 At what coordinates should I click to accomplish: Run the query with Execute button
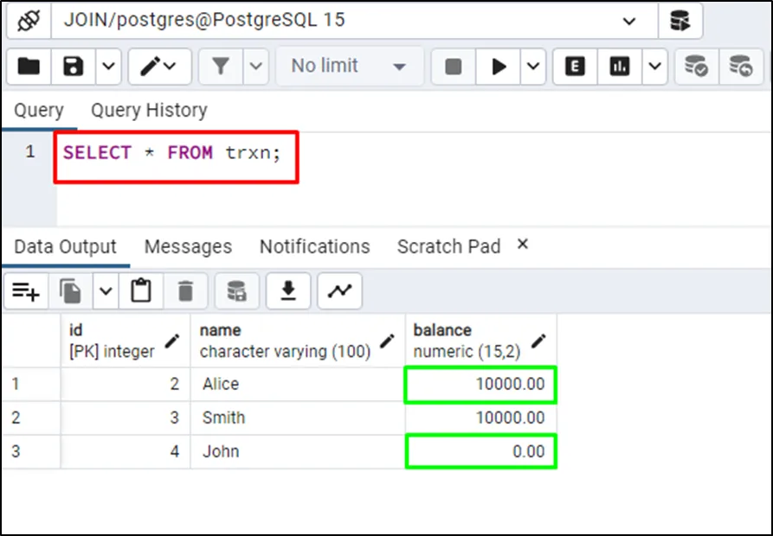pyautogui.click(x=499, y=67)
